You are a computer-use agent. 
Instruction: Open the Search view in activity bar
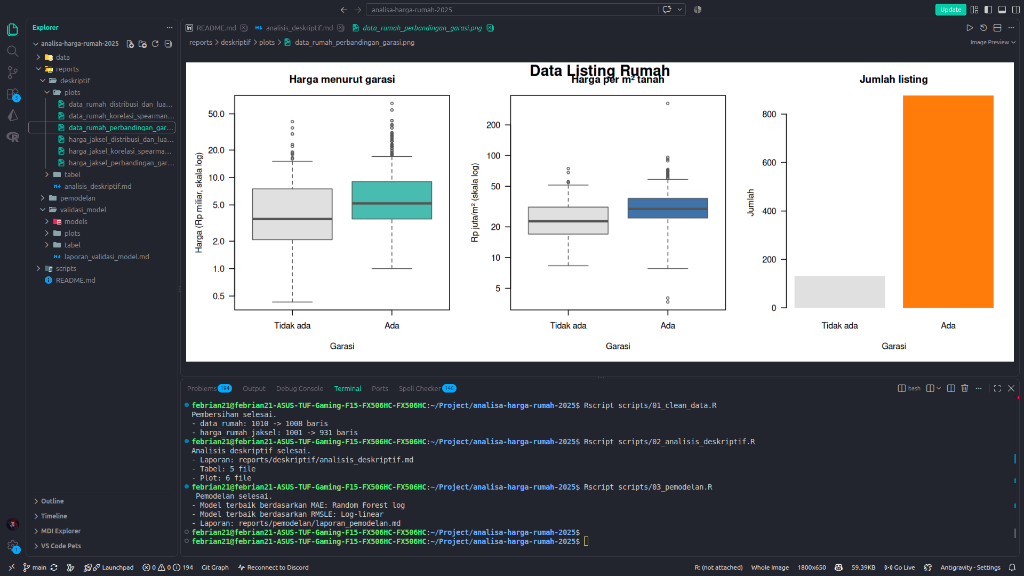(x=13, y=51)
